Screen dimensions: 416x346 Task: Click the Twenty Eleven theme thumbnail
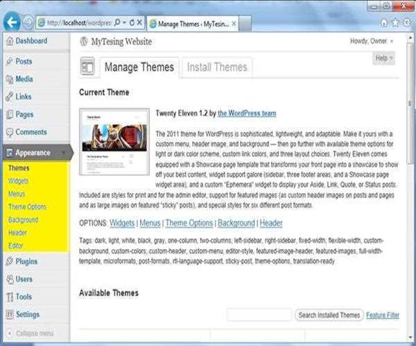114,141
